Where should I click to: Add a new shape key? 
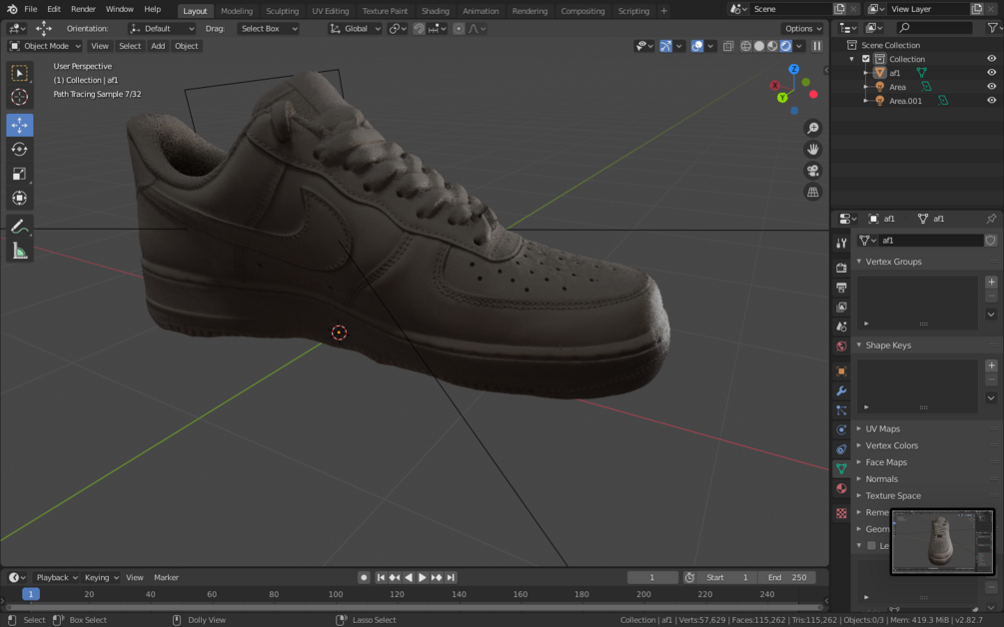point(991,365)
